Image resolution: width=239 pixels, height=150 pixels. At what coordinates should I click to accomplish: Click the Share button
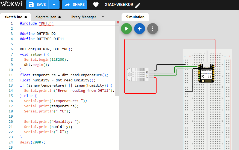coord(74,5)
